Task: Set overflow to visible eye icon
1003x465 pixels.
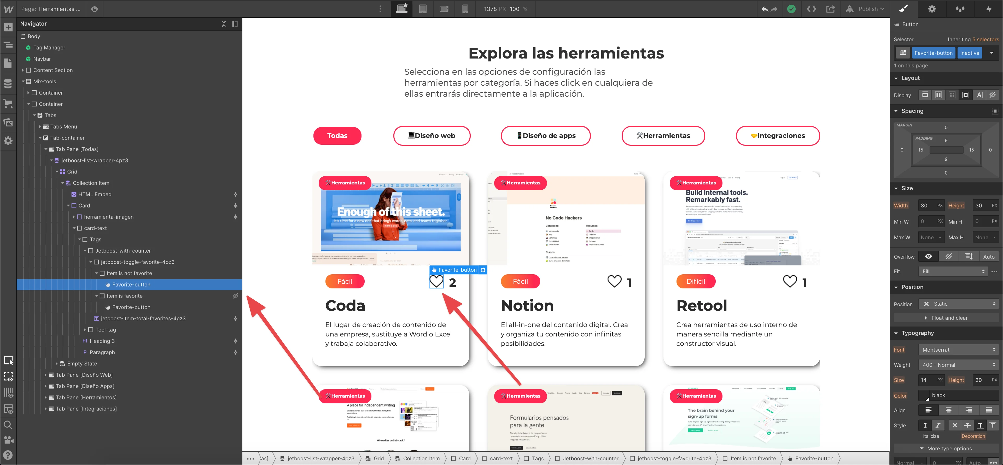Action: [x=928, y=256]
